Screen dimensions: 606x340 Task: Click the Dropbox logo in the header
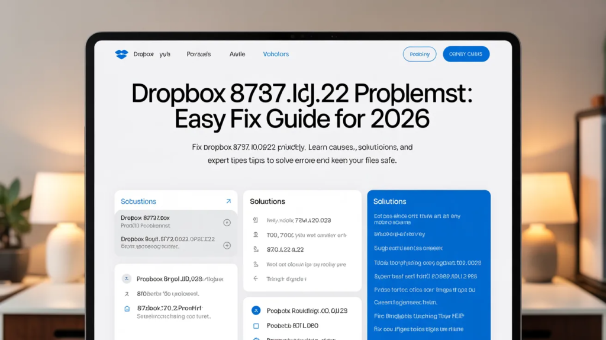click(x=121, y=54)
